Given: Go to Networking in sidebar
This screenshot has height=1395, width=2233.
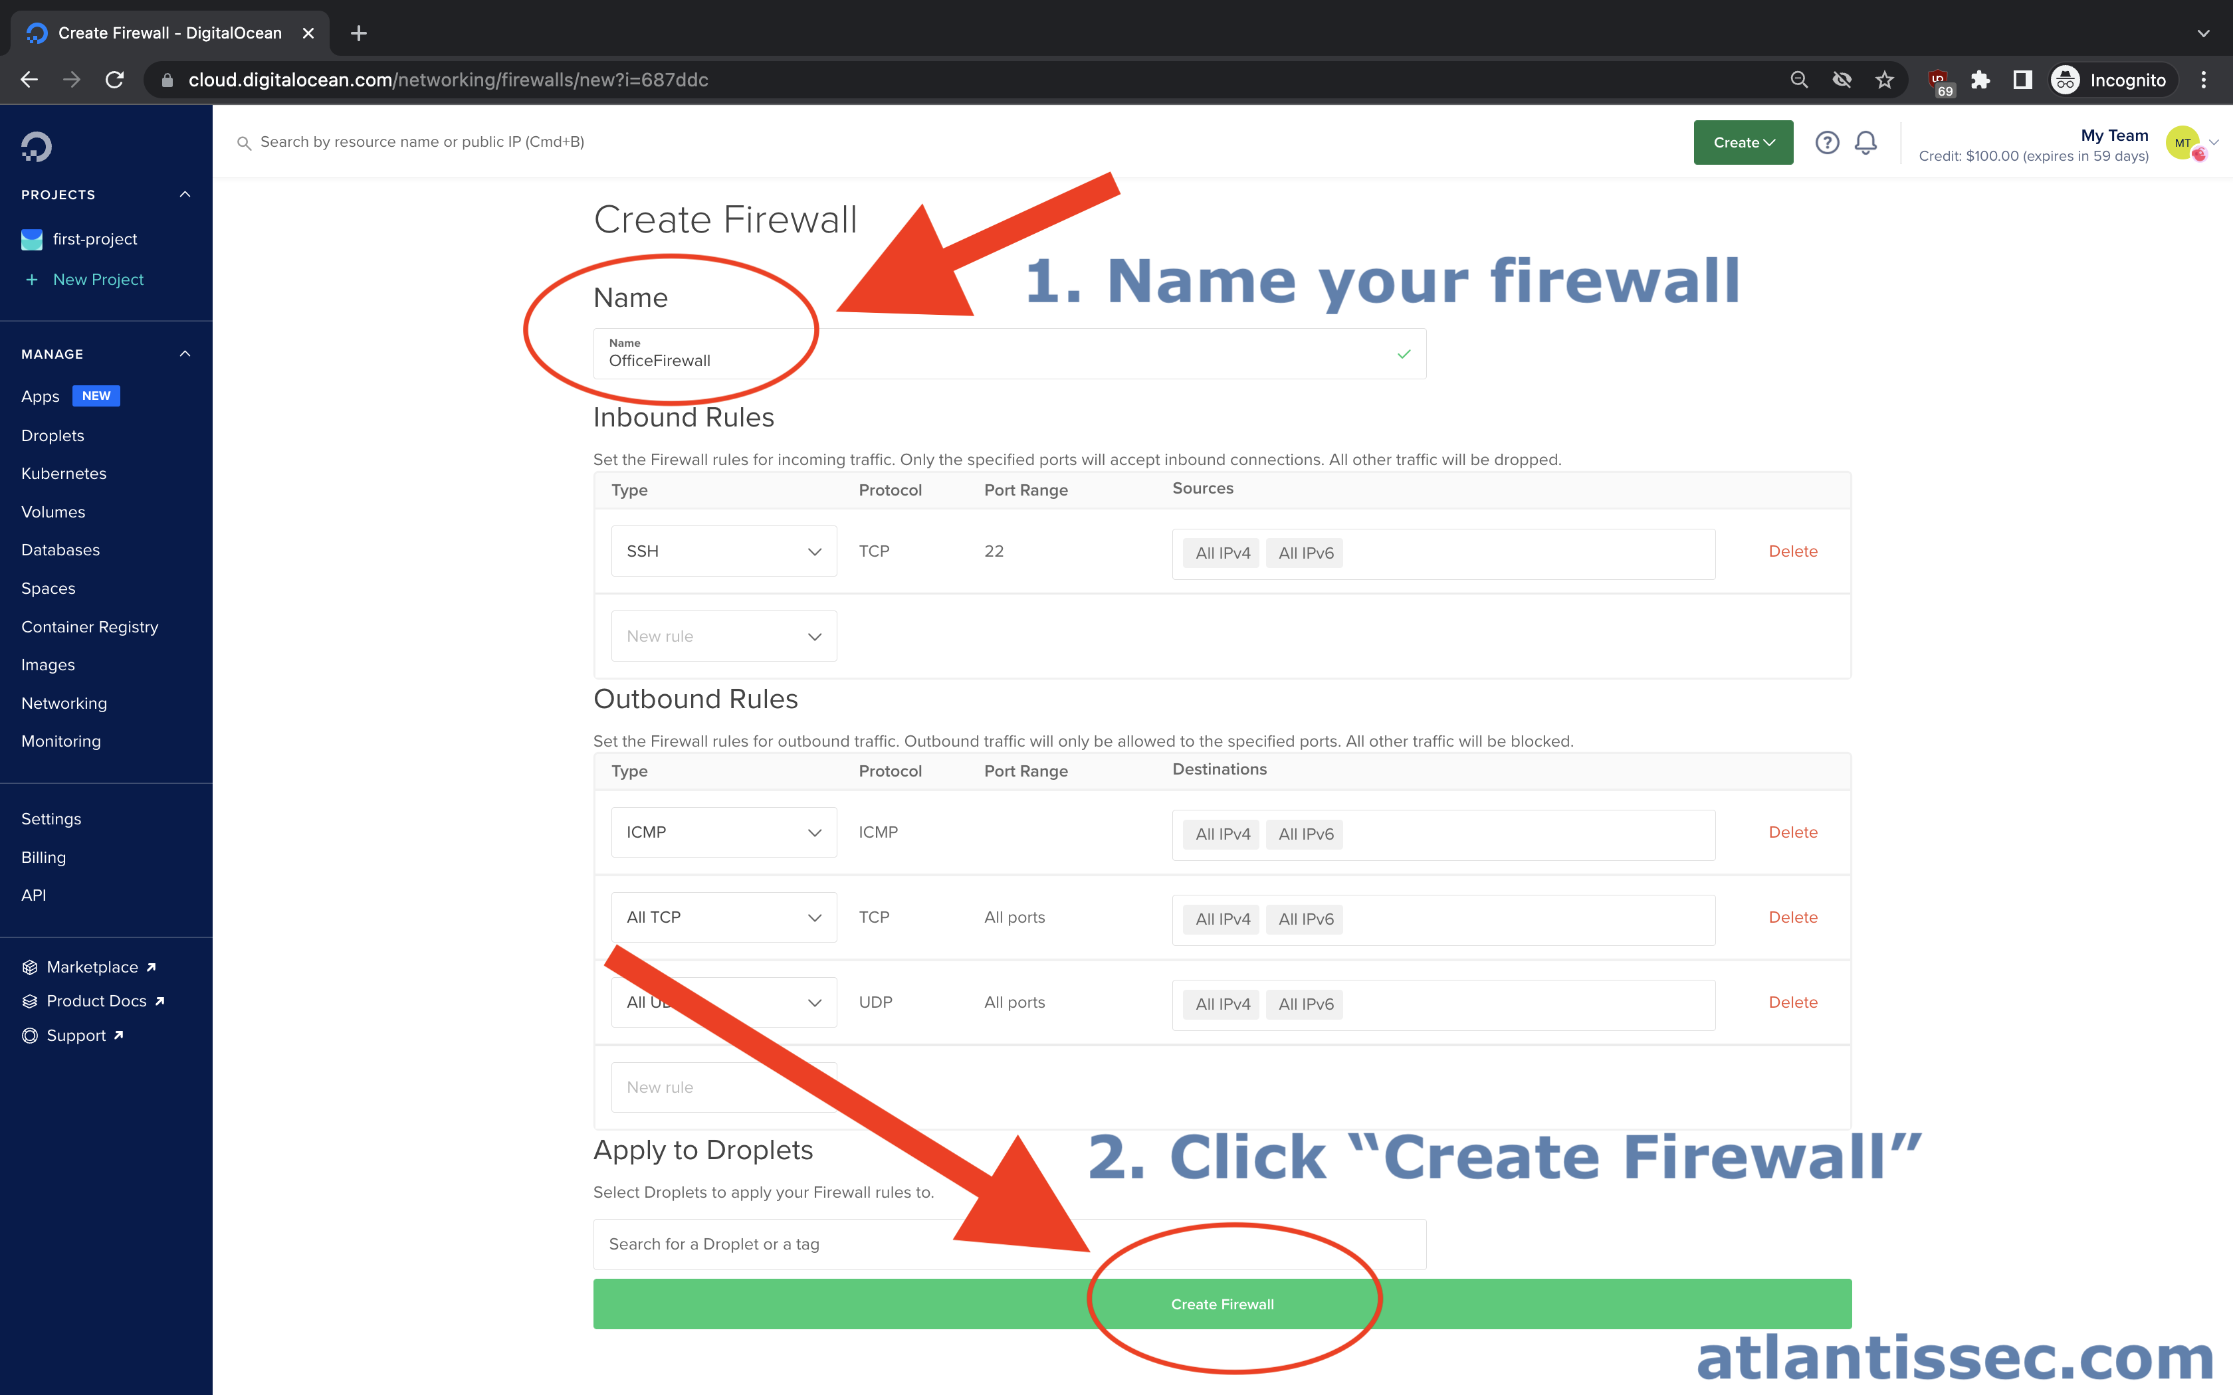Looking at the screenshot, I should [64, 703].
